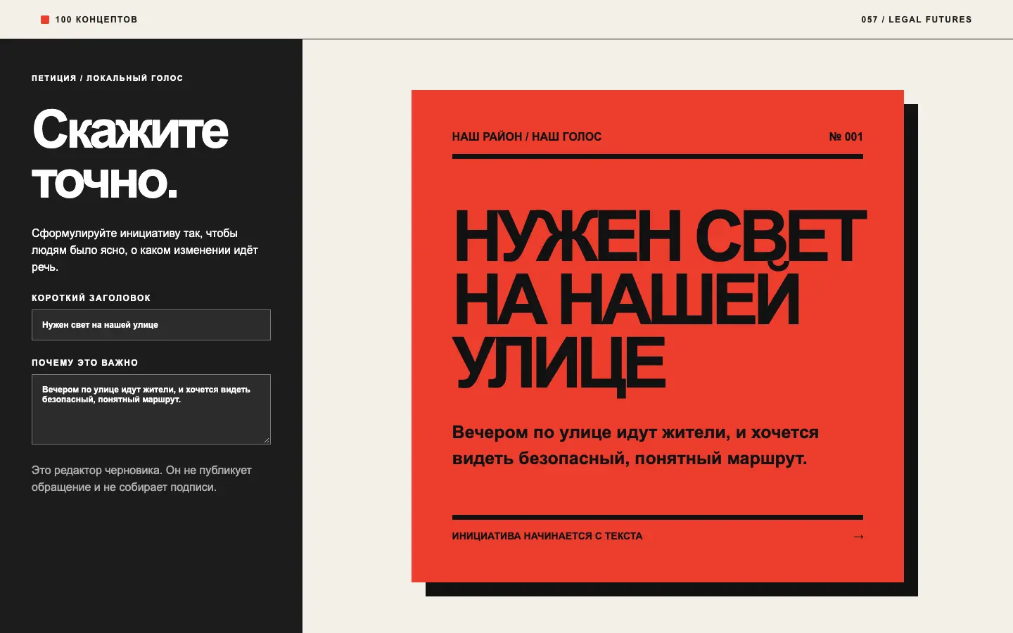Click the НАШ РАЙОН / НАШ ГОЛОС poster header
The width and height of the screenshot is (1013, 633).
(527, 136)
